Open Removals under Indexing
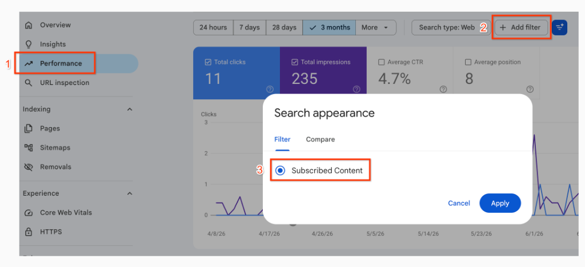The width and height of the screenshot is (585, 267). [x=55, y=167]
